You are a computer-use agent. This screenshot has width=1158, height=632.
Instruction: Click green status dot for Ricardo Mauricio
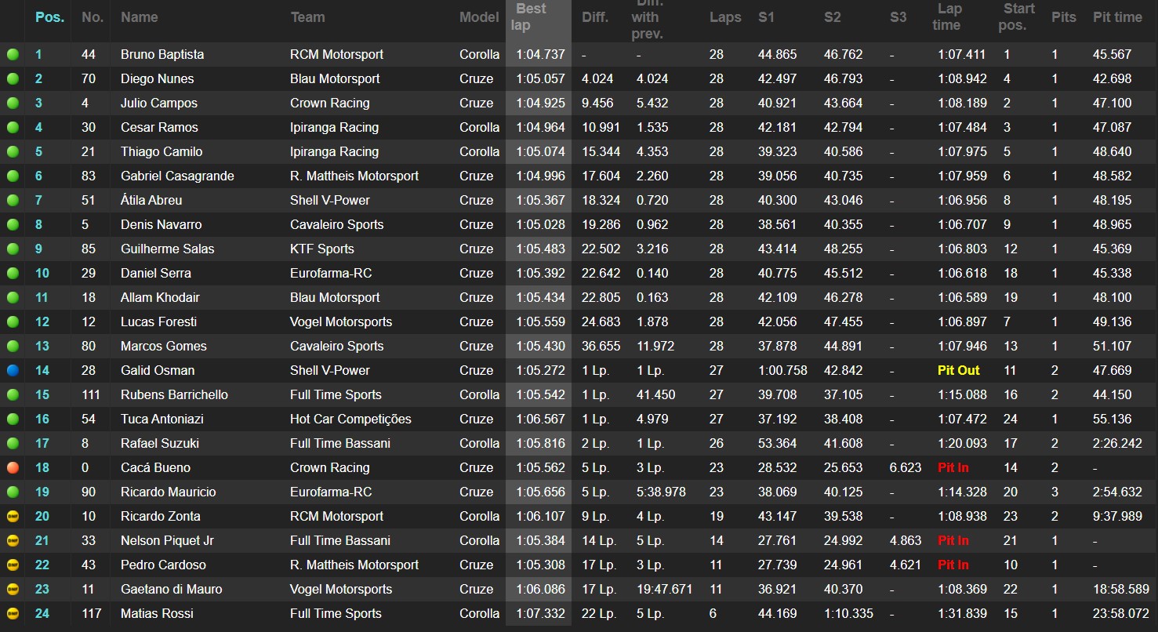click(13, 492)
